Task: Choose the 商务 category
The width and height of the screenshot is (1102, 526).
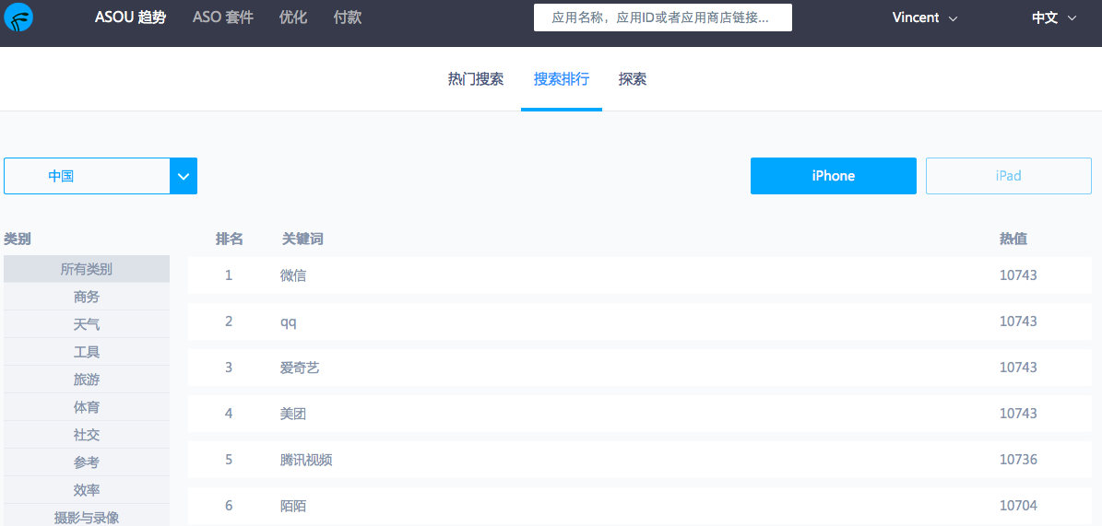Action: tap(87, 297)
